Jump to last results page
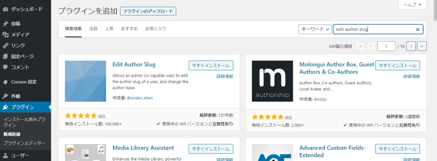The width and height of the screenshot is (437, 161). click(422, 46)
